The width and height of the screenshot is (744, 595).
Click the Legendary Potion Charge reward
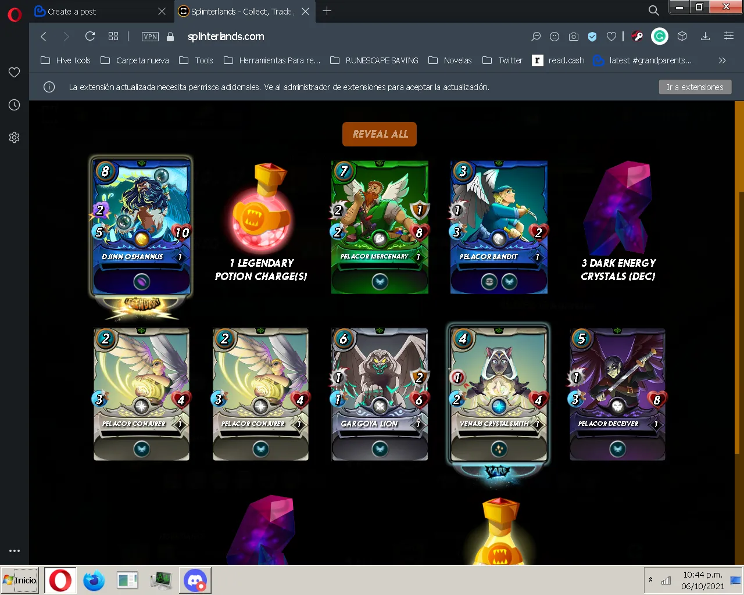(x=260, y=222)
